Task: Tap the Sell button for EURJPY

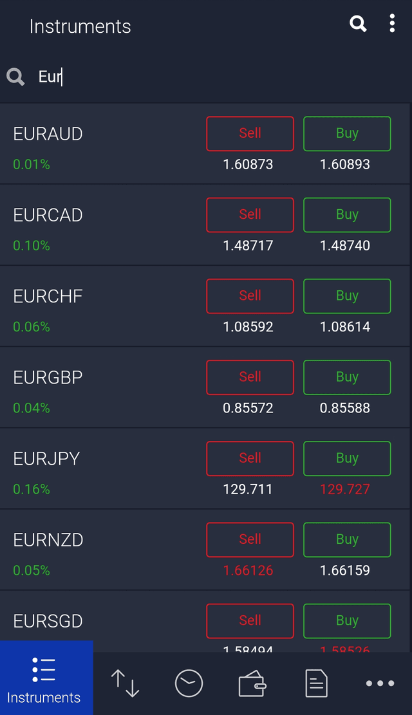Action: (250, 458)
